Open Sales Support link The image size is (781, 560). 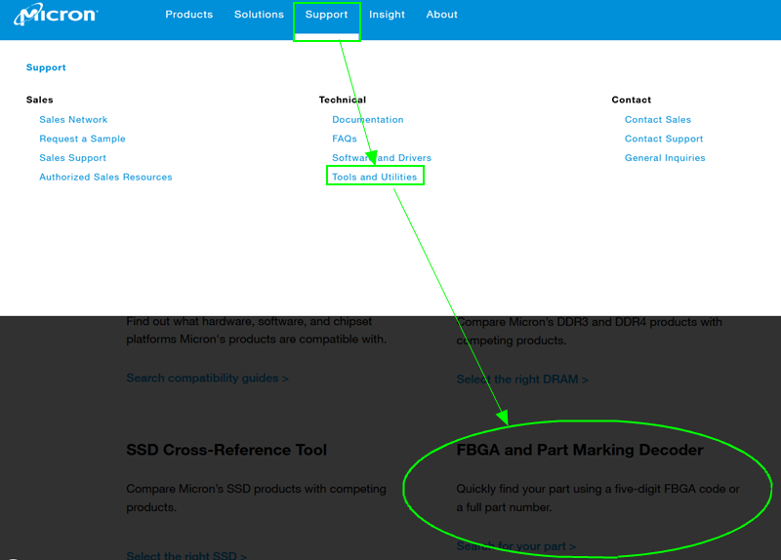point(72,158)
